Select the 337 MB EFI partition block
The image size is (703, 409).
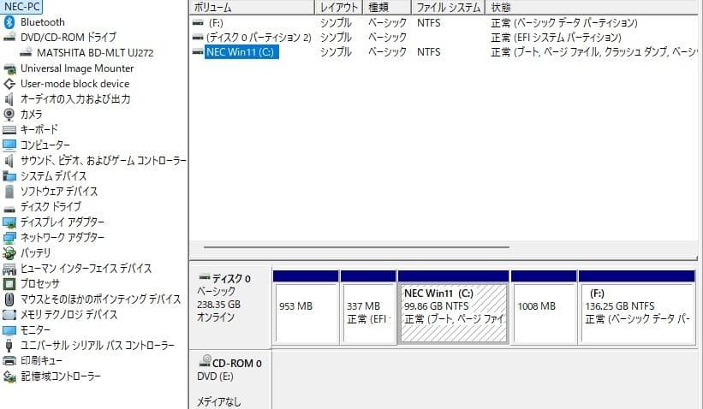coord(368,307)
